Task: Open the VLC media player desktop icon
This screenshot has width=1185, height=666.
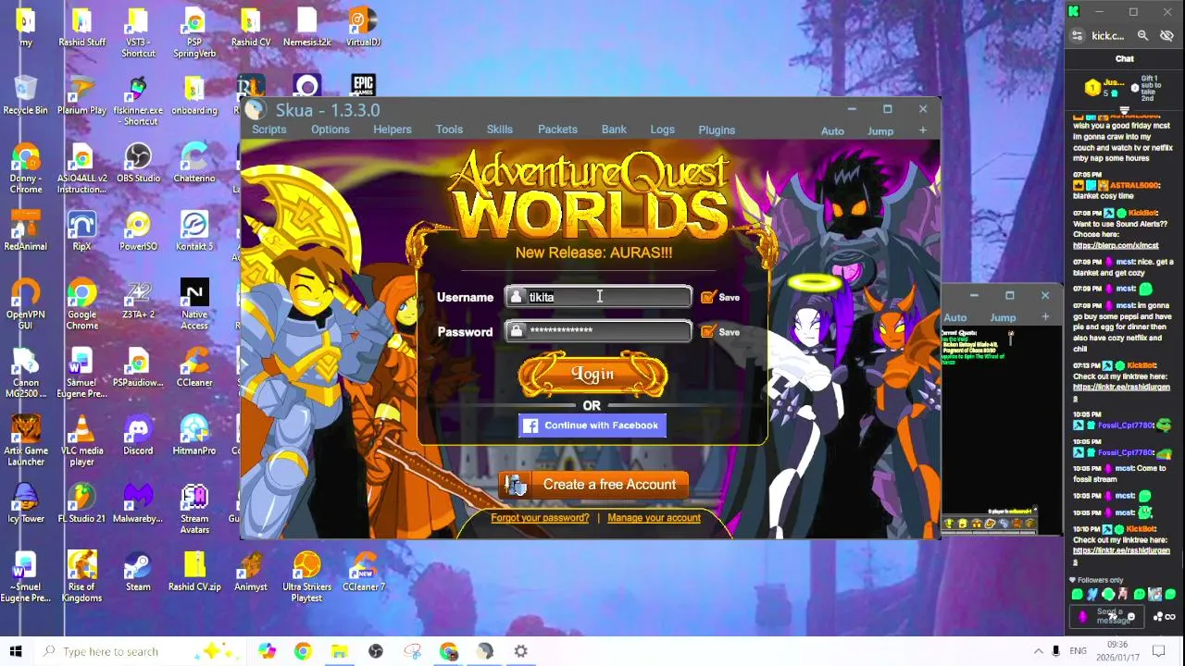Action: pos(81,441)
